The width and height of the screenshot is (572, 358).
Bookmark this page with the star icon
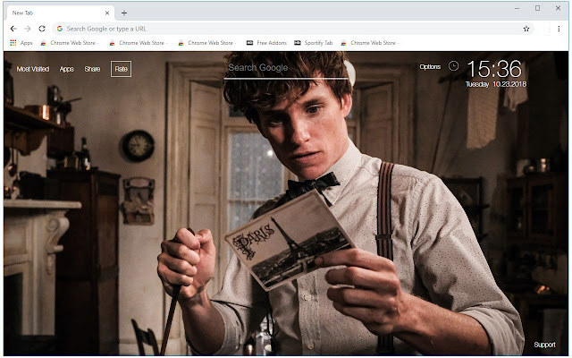point(526,29)
